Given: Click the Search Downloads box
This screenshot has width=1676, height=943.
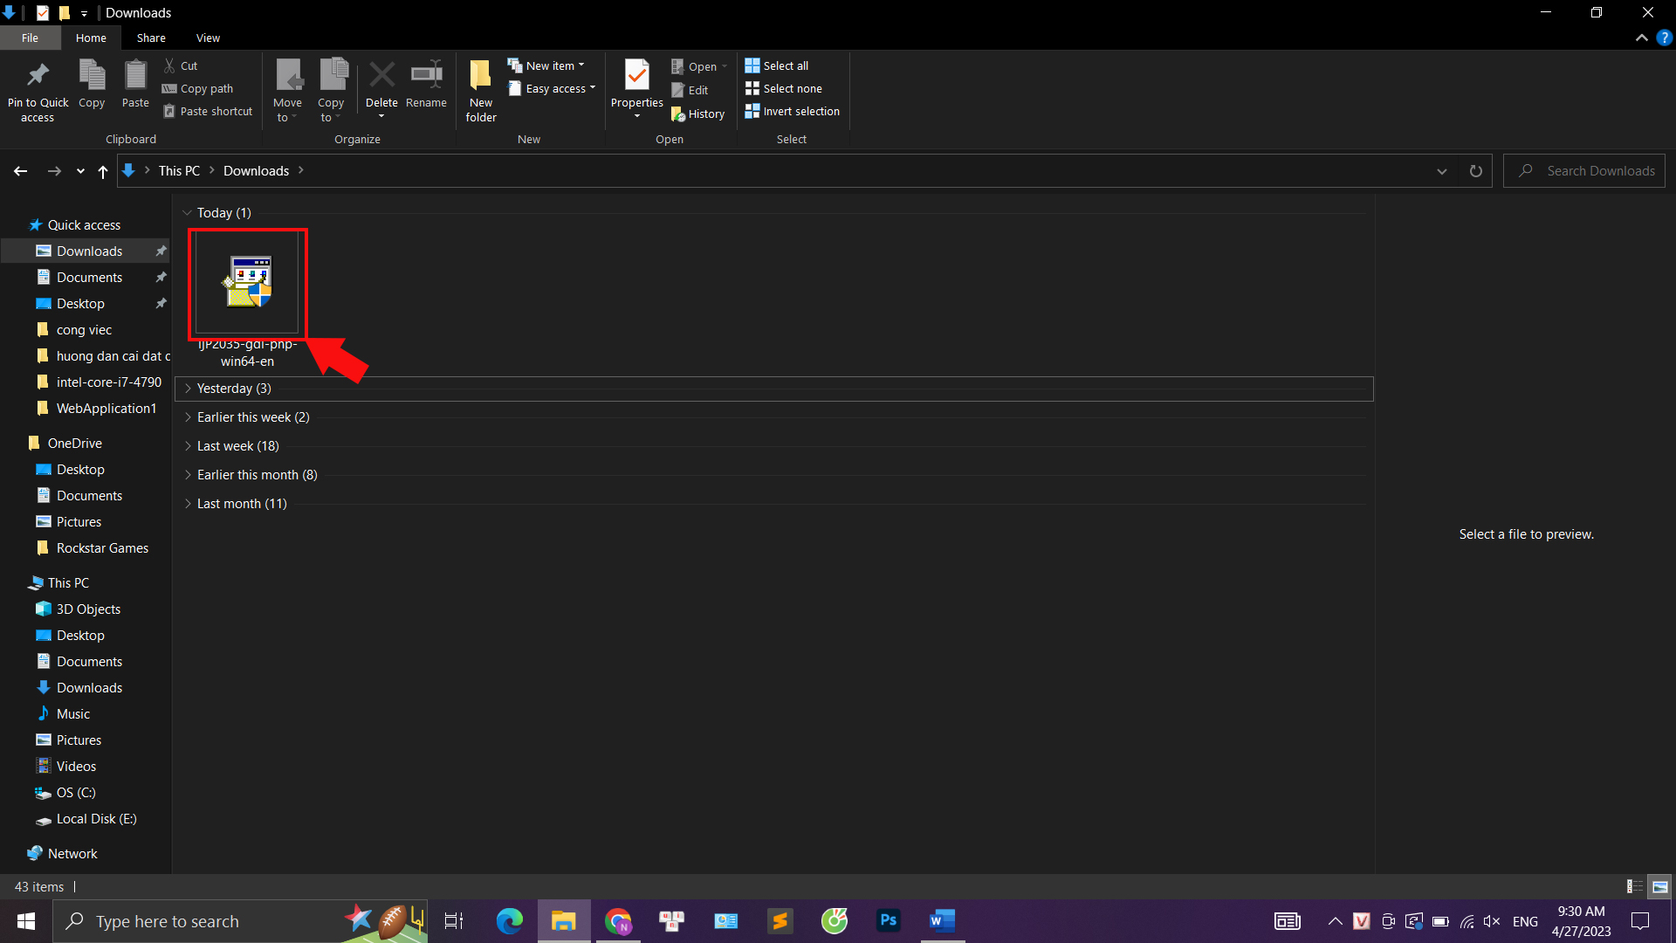Looking at the screenshot, I should point(1584,171).
